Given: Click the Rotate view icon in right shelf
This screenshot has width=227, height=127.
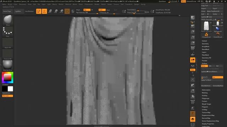Looking at the screenshot, I should point(193,96).
